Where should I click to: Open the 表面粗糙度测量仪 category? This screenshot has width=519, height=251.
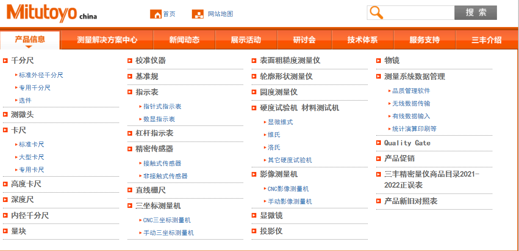290,61
